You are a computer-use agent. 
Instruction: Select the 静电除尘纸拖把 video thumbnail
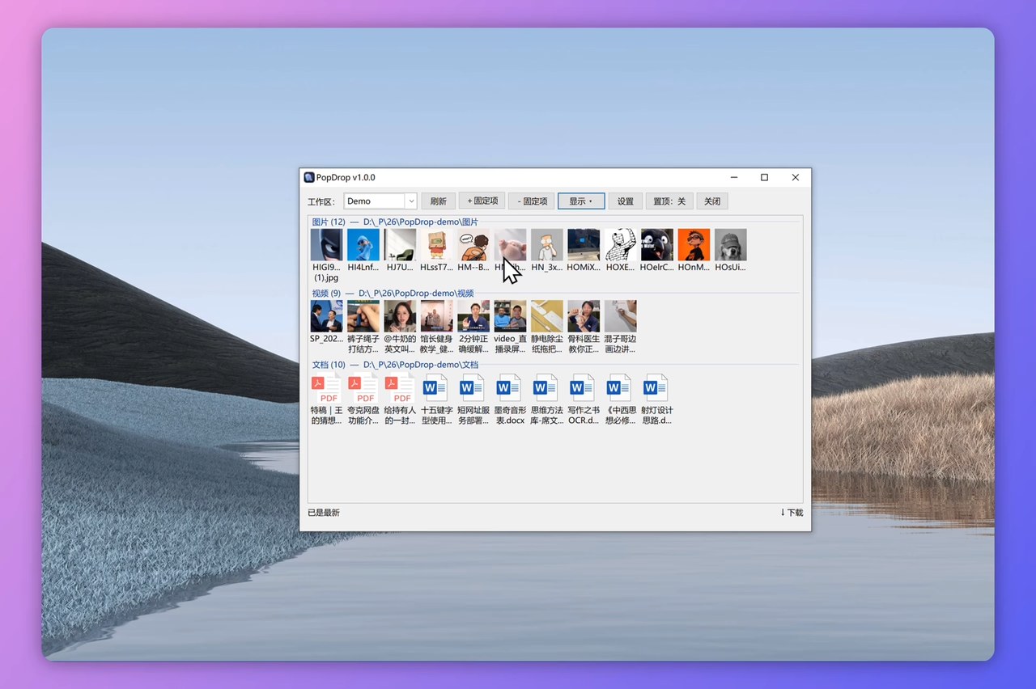(x=547, y=316)
